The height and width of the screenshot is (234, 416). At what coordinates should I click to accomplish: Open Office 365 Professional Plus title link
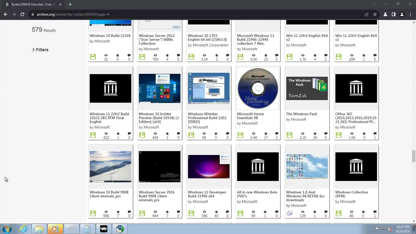tap(356, 118)
